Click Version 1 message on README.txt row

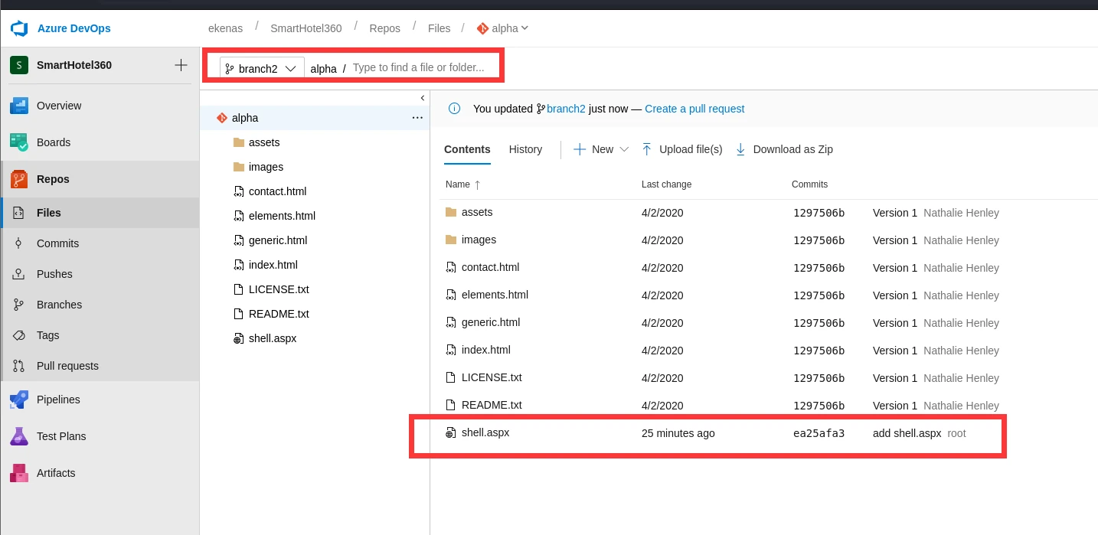coord(894,406)
